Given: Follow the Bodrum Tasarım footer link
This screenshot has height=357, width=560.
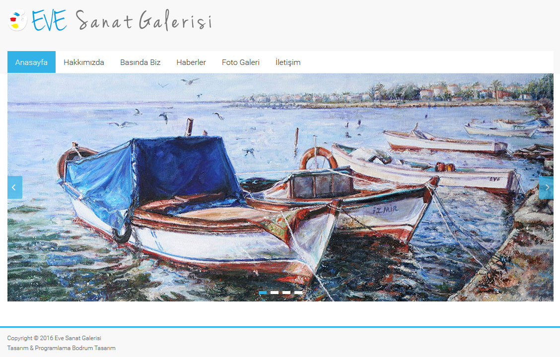Looking at the screenshot, I should click(x=94, y=348).
